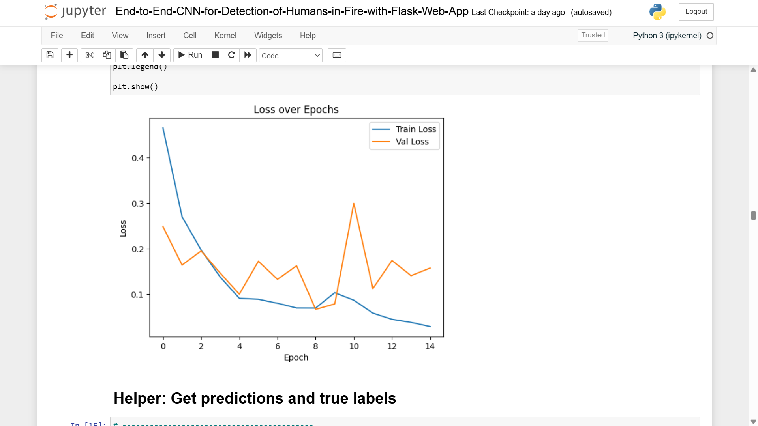Screen dimensions: 758x426
Task: Open the command palette keyboard icon
Action: [x=337, y=55]
